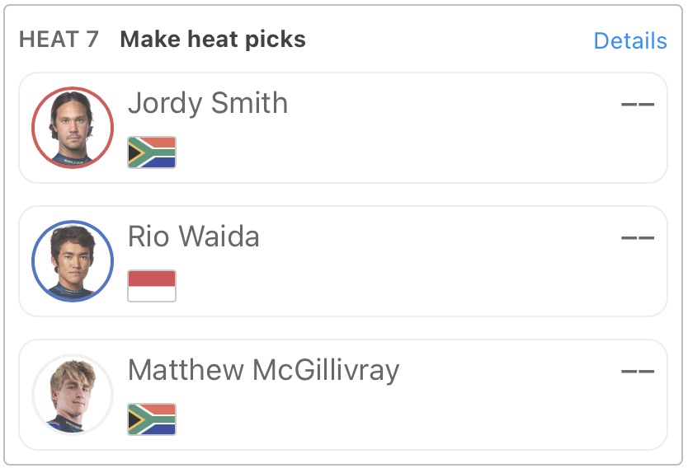Select the Rio Waida name text
Image resolution: width=688 pixels, height=473 pixels.
[x=194, y=237]
